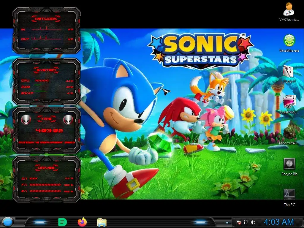Viewport: 304px width, 228px height.
Task: Click the TIME widget header
Action: 46,119
